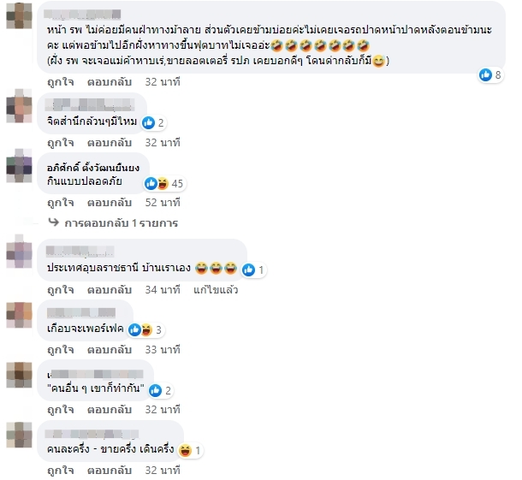Click like reaction on "คนอื่น ๆ เขาก็ทำกัน" comment
The height and width of the screenshot is (480, 522).
[156, 390]
